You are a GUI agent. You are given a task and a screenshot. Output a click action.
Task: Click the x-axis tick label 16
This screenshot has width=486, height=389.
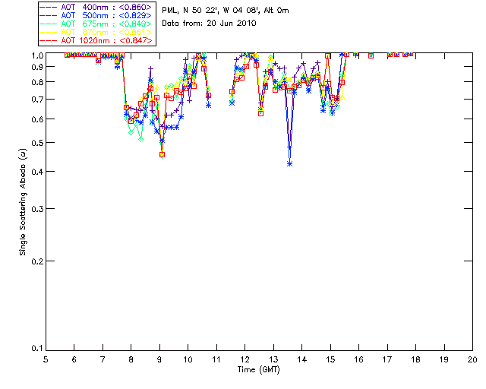click(x=358, y=359)
